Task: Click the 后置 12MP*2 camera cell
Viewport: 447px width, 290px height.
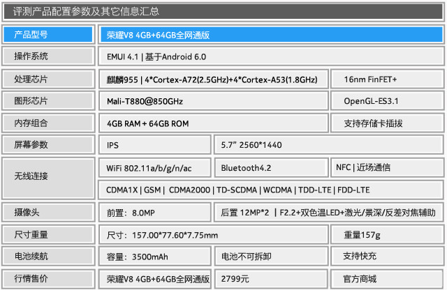Action: click(329, 212)
